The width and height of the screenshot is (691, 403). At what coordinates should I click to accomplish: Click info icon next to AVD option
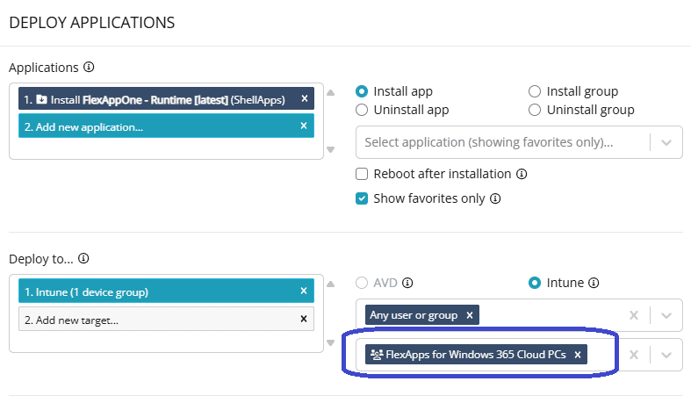point(407,283)
